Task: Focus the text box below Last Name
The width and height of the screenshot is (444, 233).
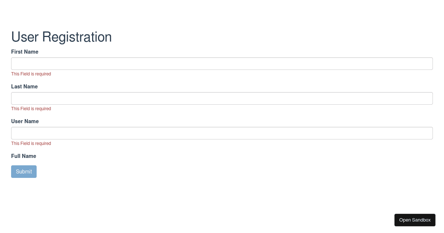Action: pyautogui.click(x=222, y=98)
